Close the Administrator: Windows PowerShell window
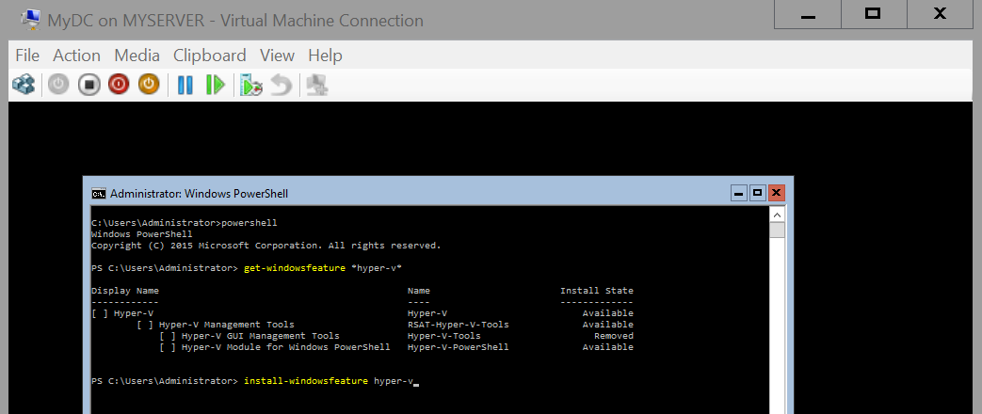The height and width of the screenshot is (414, 982). 776,193
